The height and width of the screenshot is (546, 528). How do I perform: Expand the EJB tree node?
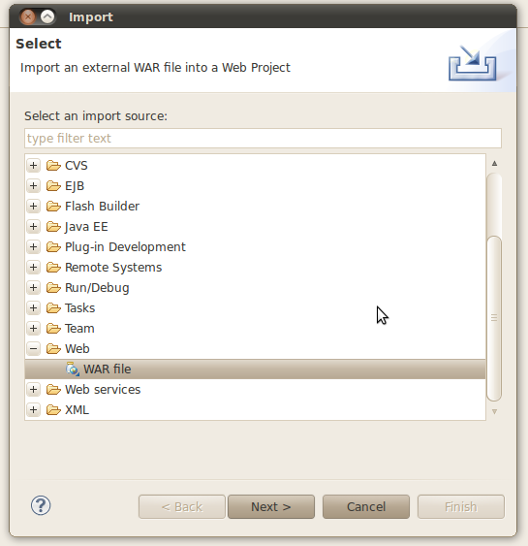pos(33,185)
